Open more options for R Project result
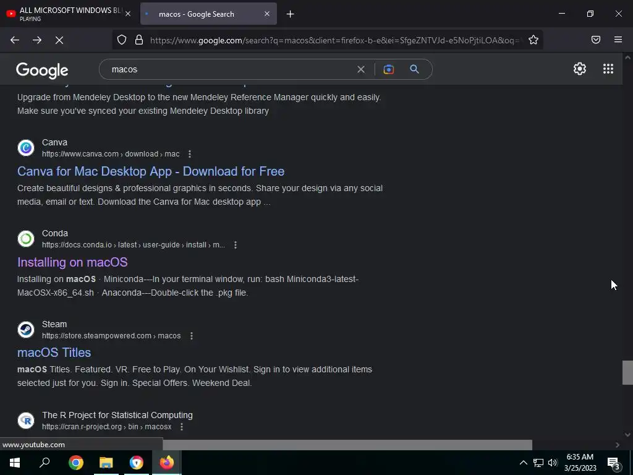The width and height of the screenshot is (633, 475). (x=182, y=427)
